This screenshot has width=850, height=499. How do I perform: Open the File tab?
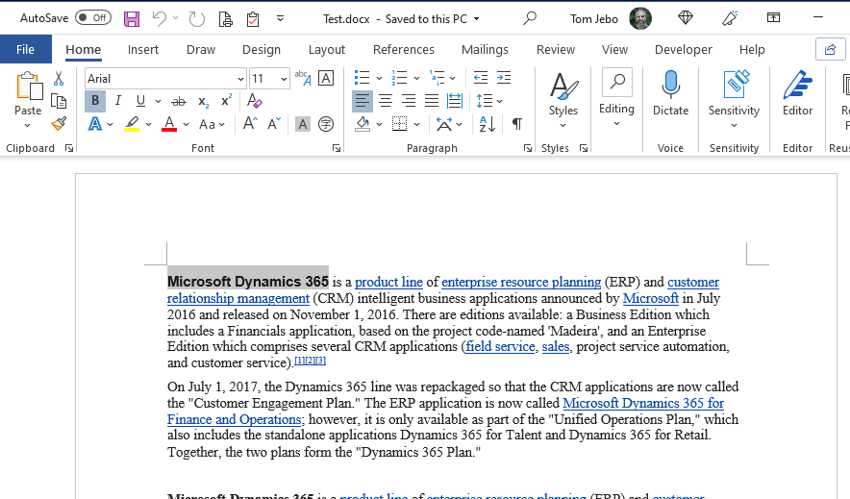point(25,49)
